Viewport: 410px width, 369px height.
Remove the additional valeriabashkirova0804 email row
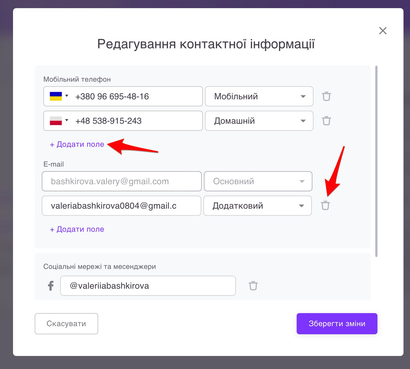325,206
